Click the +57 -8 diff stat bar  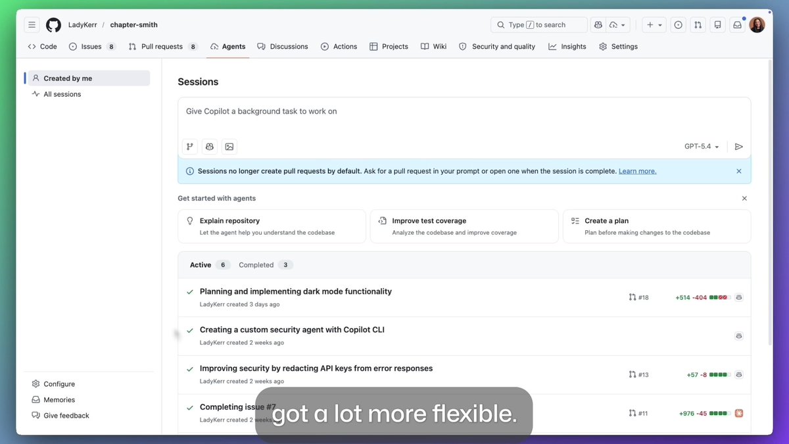[x=708, y=375]
